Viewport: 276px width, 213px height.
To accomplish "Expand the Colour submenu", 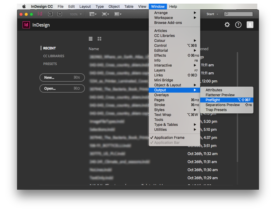I will pyautogui.click(x=174, y=41).
